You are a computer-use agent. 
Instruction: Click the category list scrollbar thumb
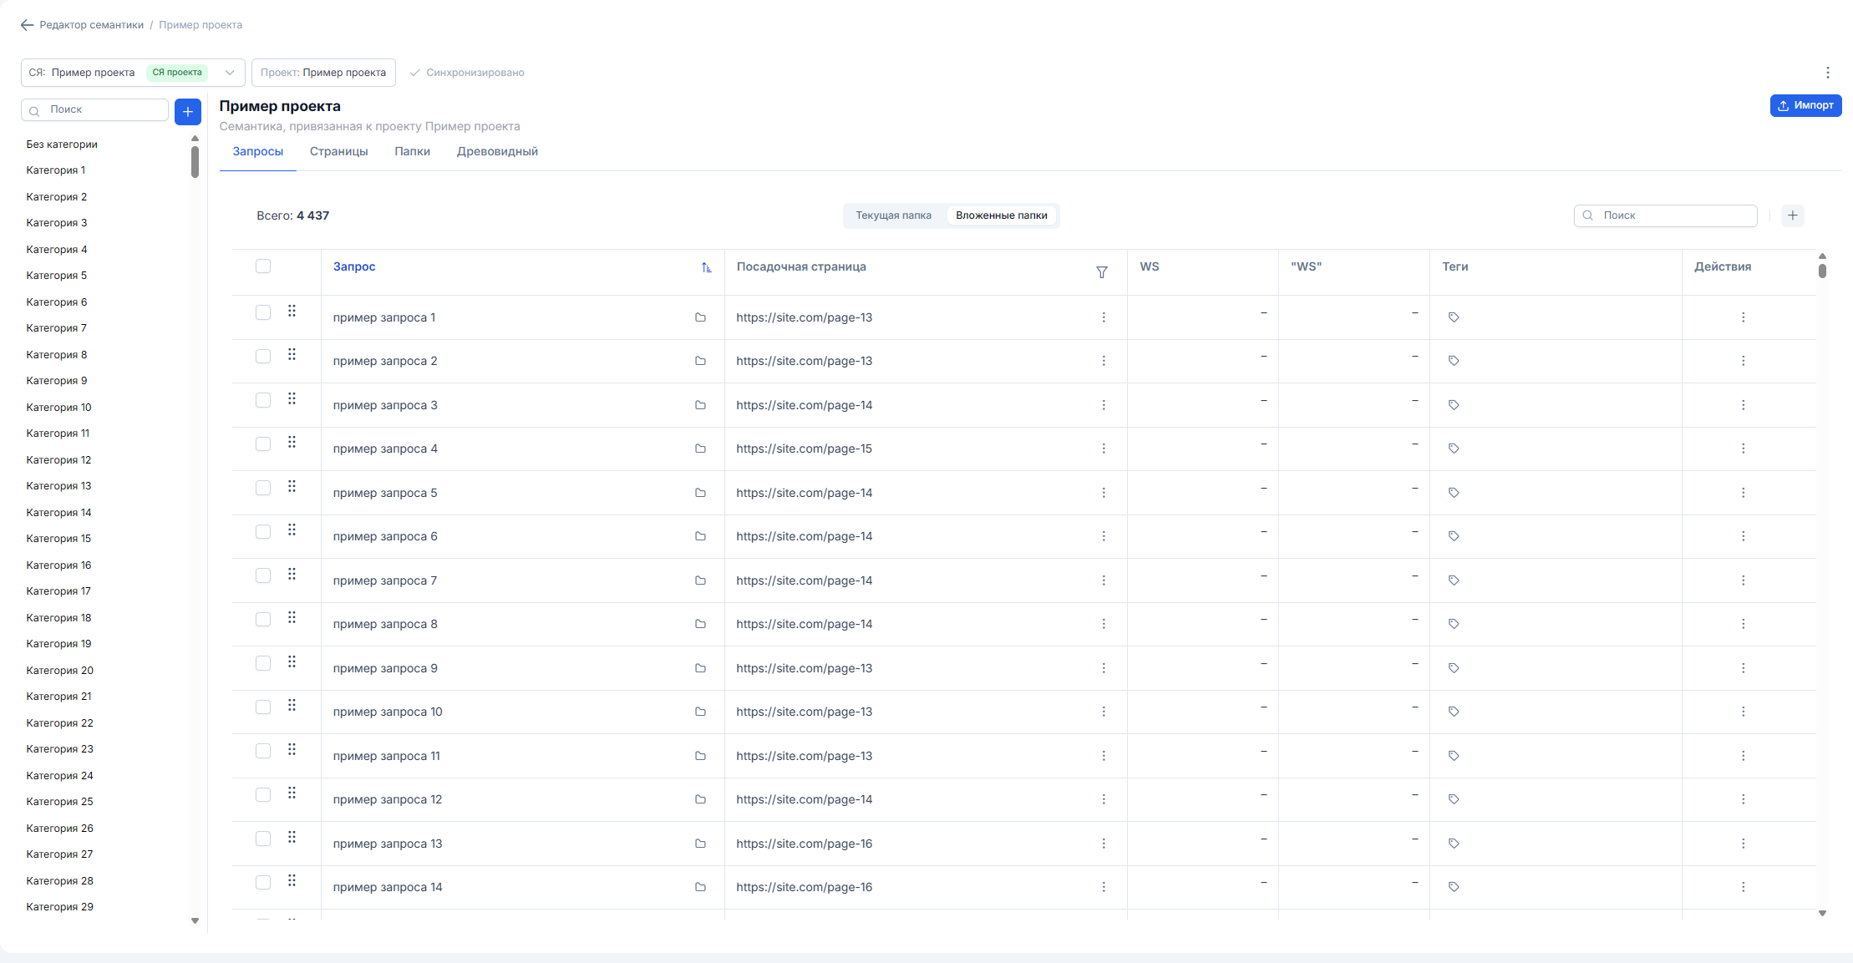[x=195, y=162]
